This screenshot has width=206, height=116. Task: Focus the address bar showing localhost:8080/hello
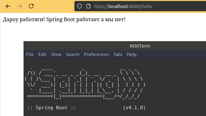coord(140,6)
